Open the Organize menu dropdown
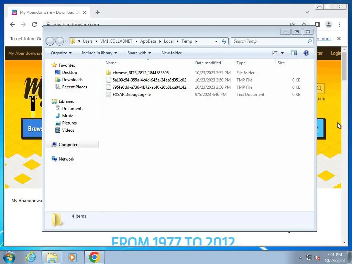Image resolution: width=352 pixels, height=264 pixels. click(61, 53)
